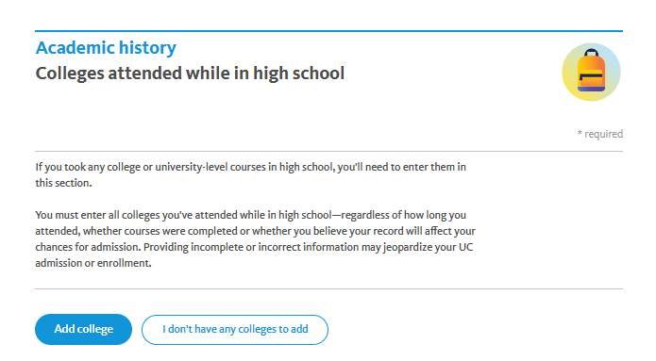Image resolution: width=656 pixels, height=361 pixels.
Task: Click the word UC in the paragraph
Action: pos(465,247)
